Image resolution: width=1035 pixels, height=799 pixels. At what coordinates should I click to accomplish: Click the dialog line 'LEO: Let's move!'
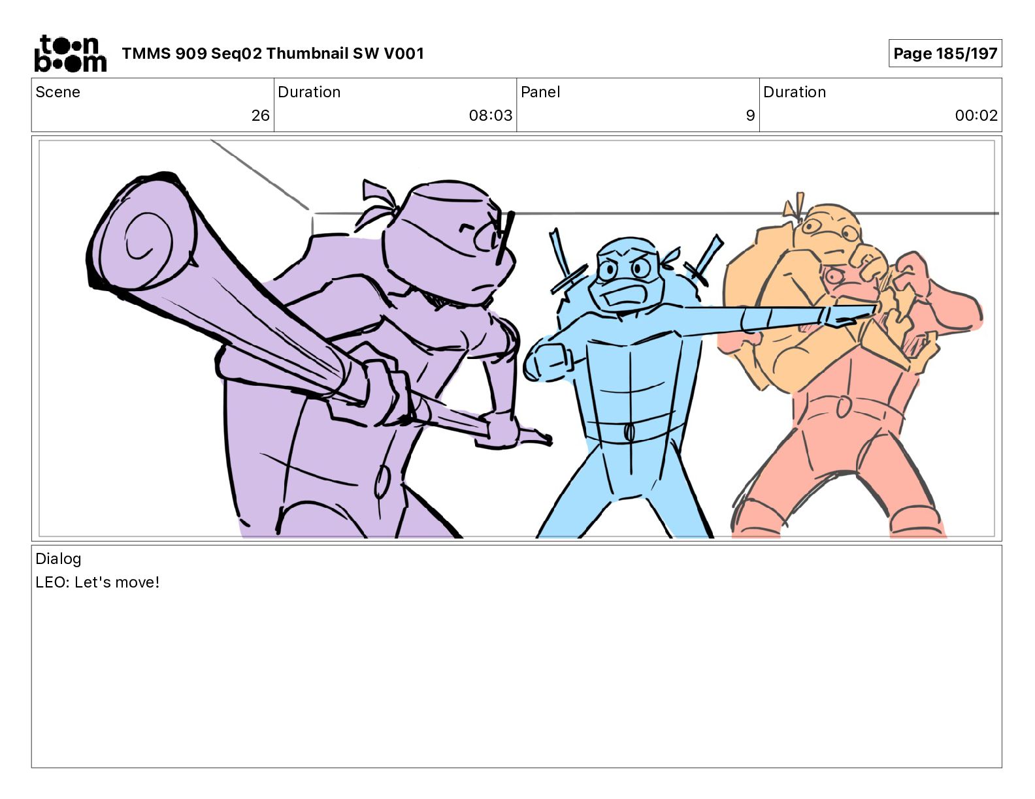(97, 582)
